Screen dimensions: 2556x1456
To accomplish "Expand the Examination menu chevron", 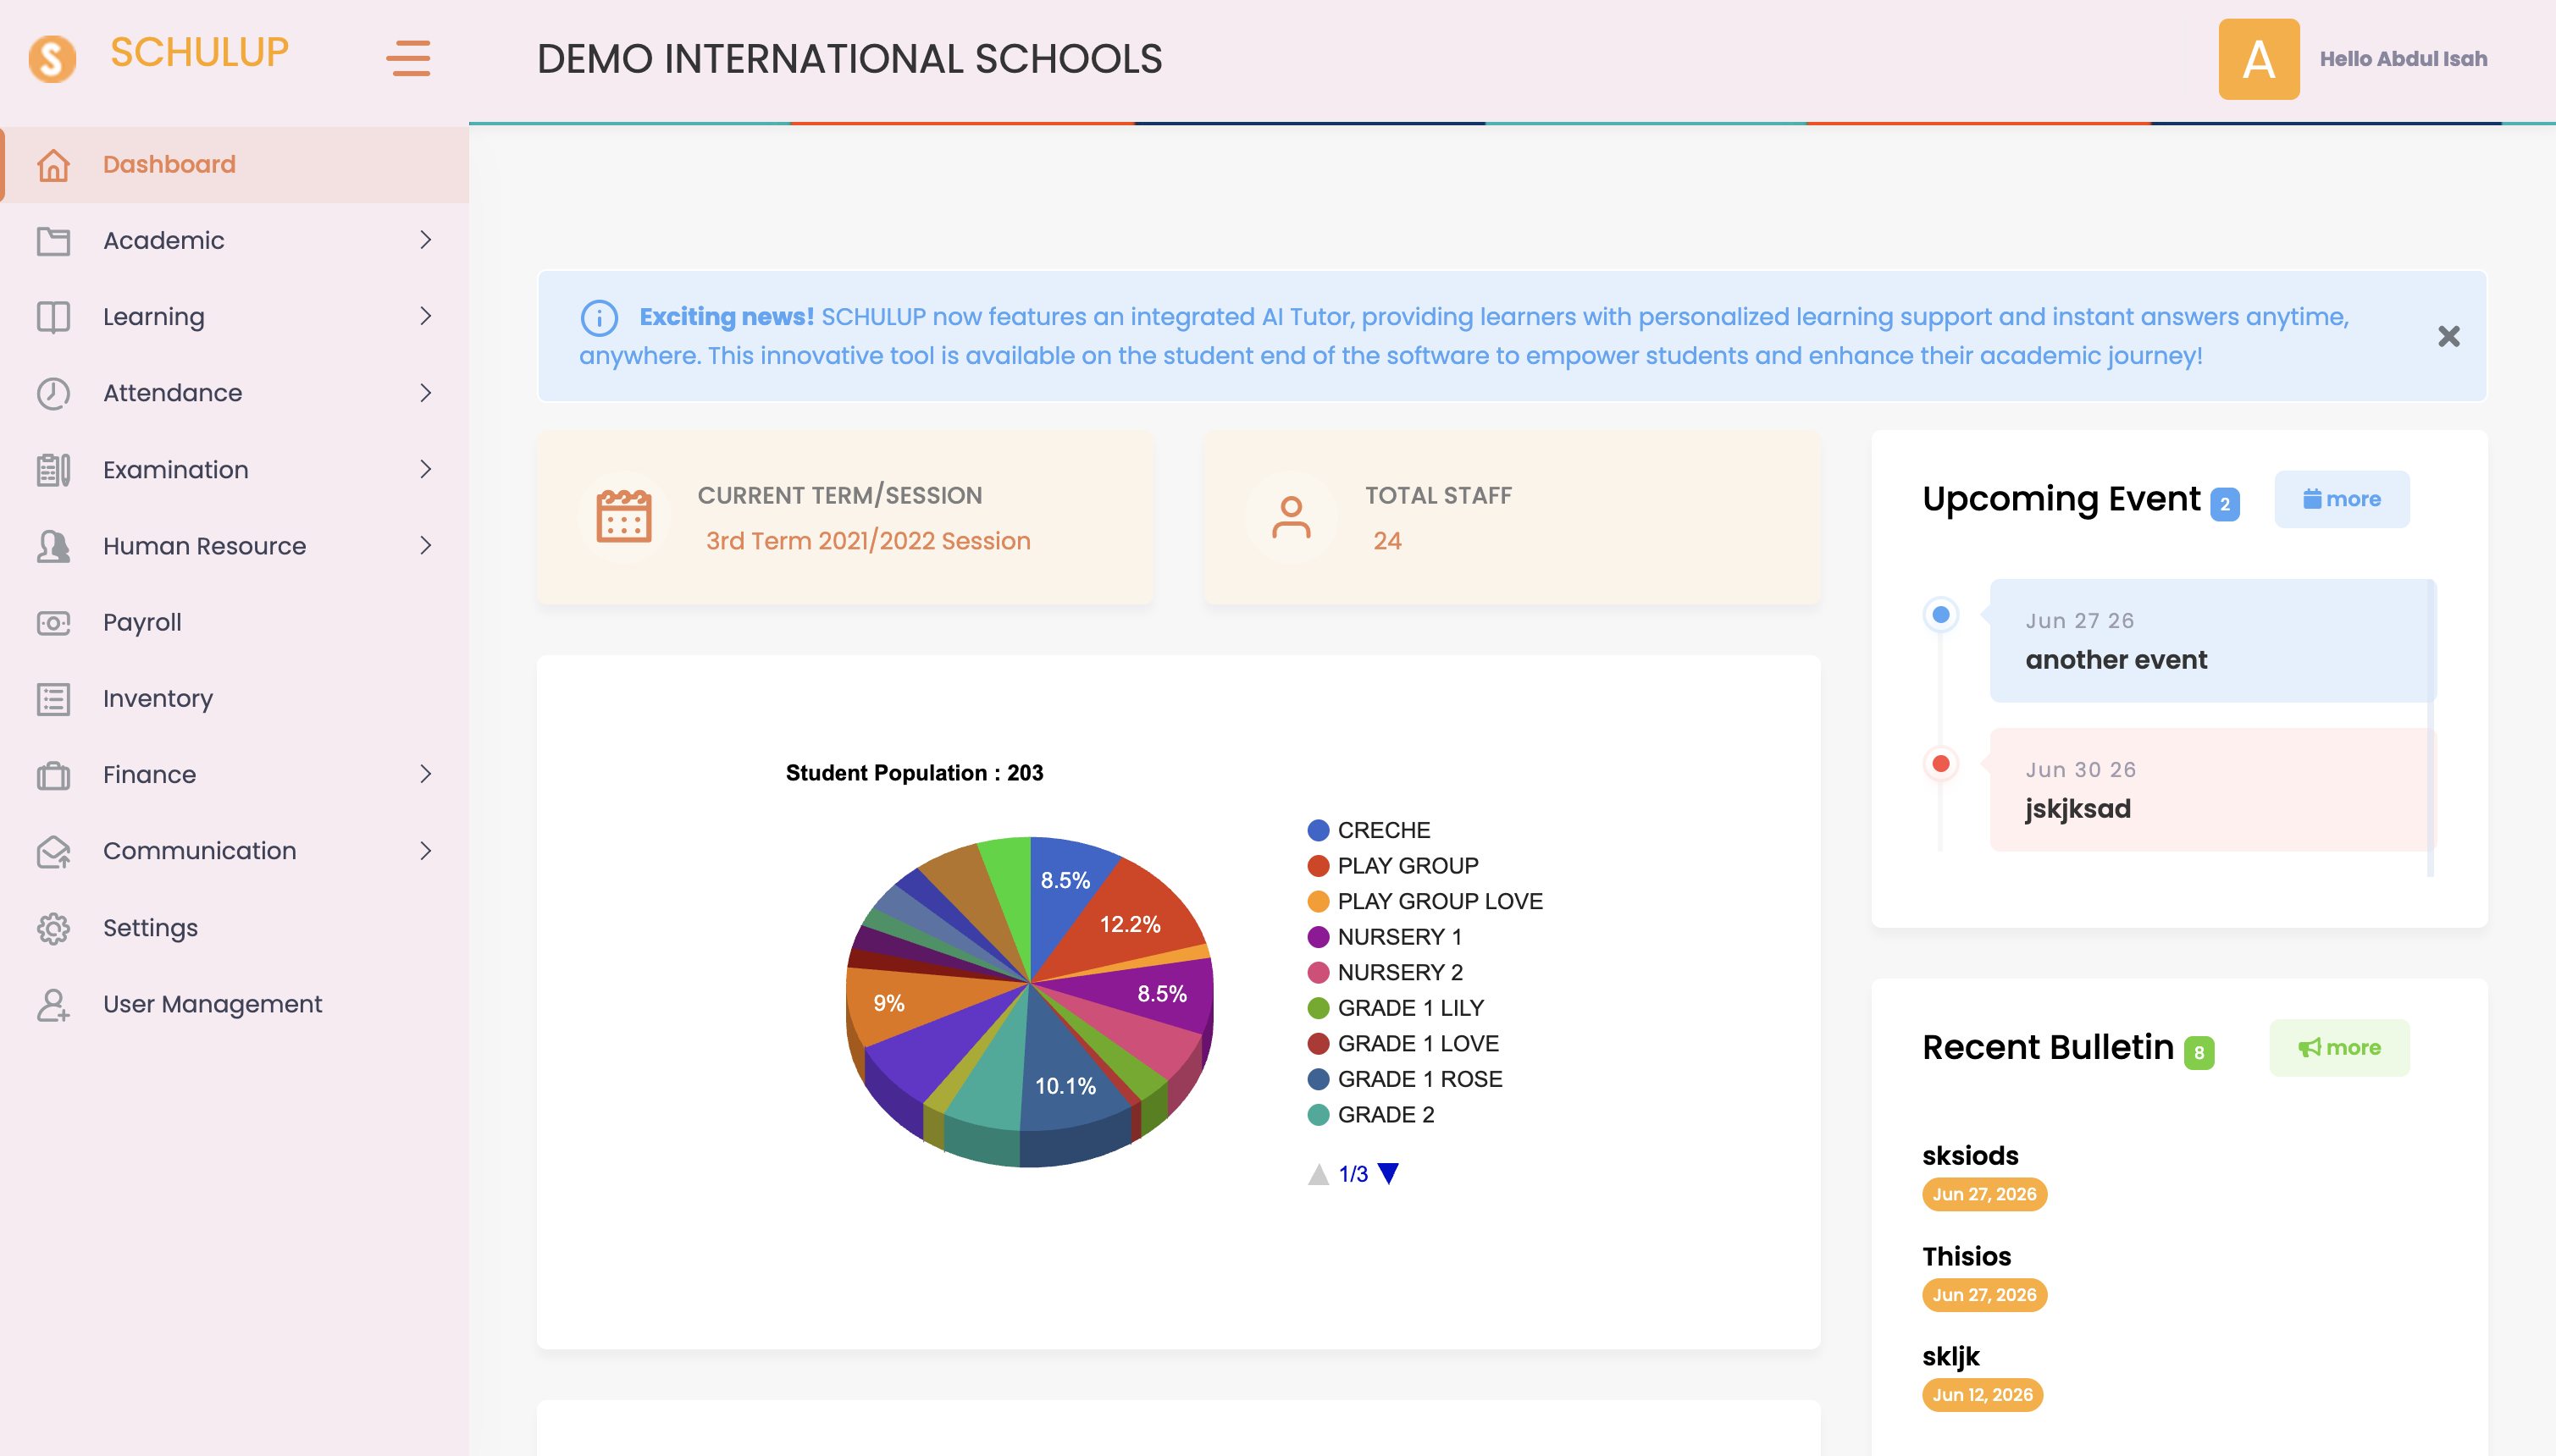I will point(425,469).
